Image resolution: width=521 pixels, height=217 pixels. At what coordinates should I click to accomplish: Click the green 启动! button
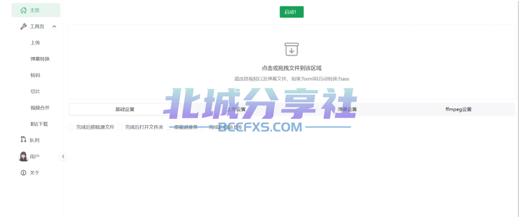point(291,12)
